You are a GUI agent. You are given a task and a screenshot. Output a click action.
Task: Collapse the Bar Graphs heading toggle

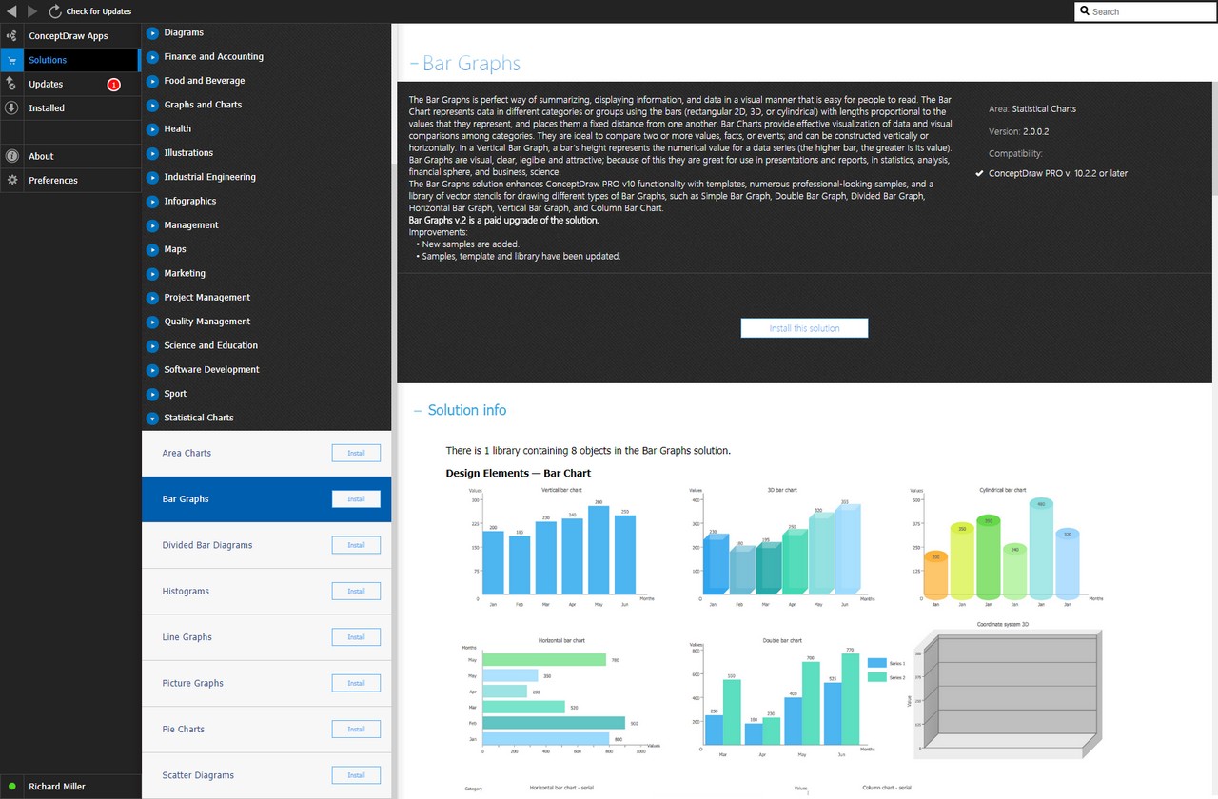[414, 65]
